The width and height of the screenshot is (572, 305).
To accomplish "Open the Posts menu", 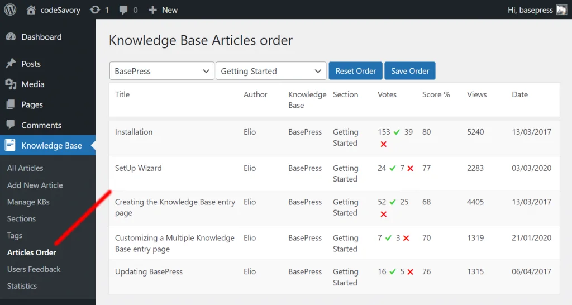I will click(x=47, y=64).
